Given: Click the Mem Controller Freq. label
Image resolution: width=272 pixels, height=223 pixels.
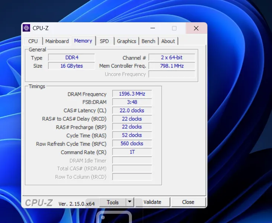Looking at the screenshot, I should (x=123, y=66).
